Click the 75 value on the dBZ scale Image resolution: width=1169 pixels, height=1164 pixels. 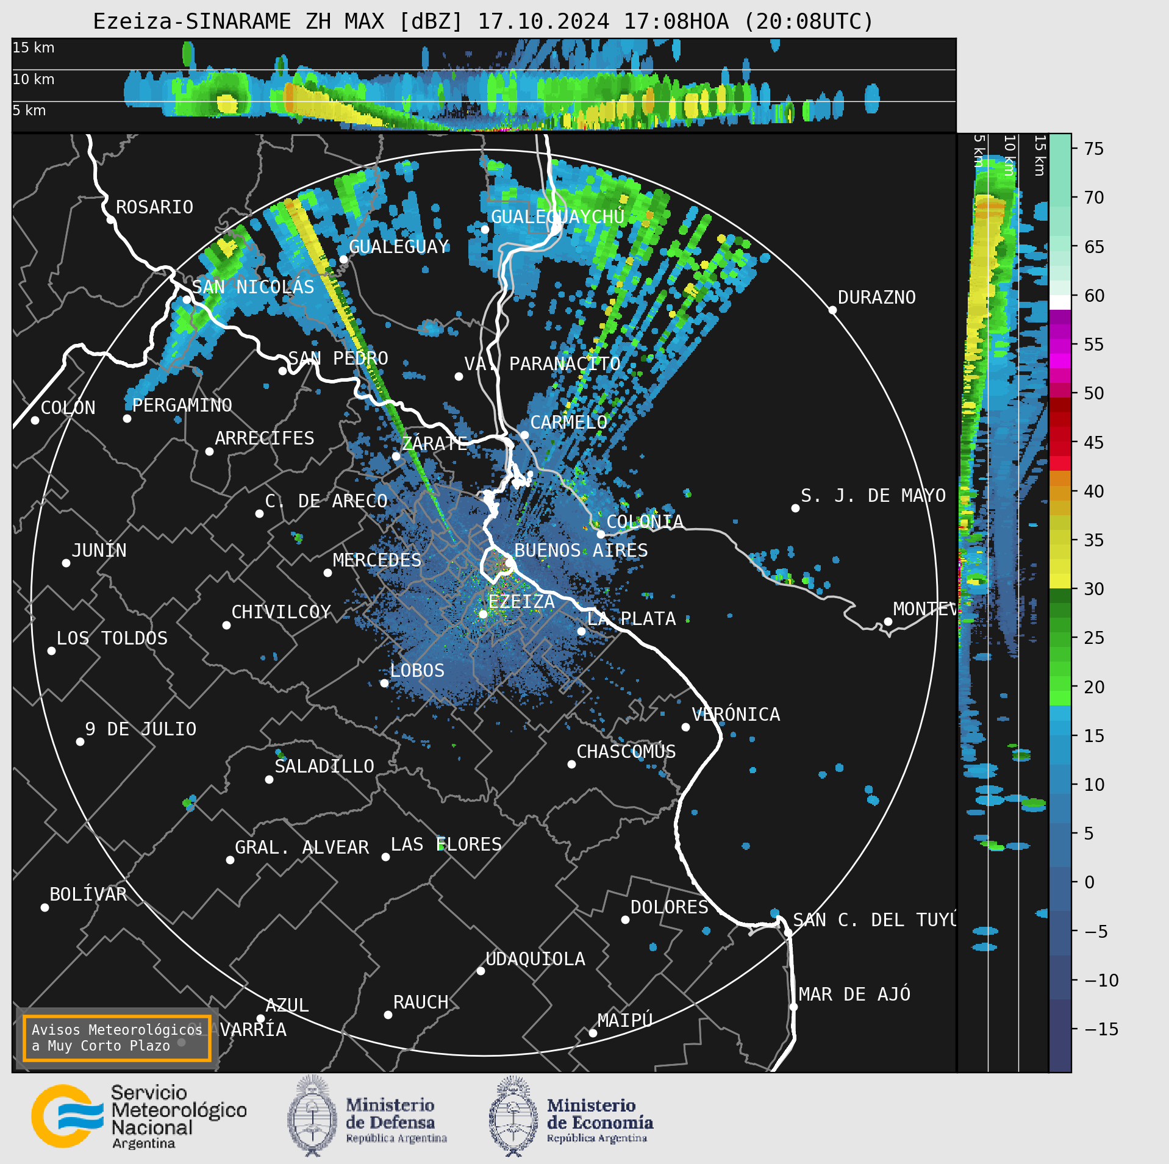point(1094,149)
